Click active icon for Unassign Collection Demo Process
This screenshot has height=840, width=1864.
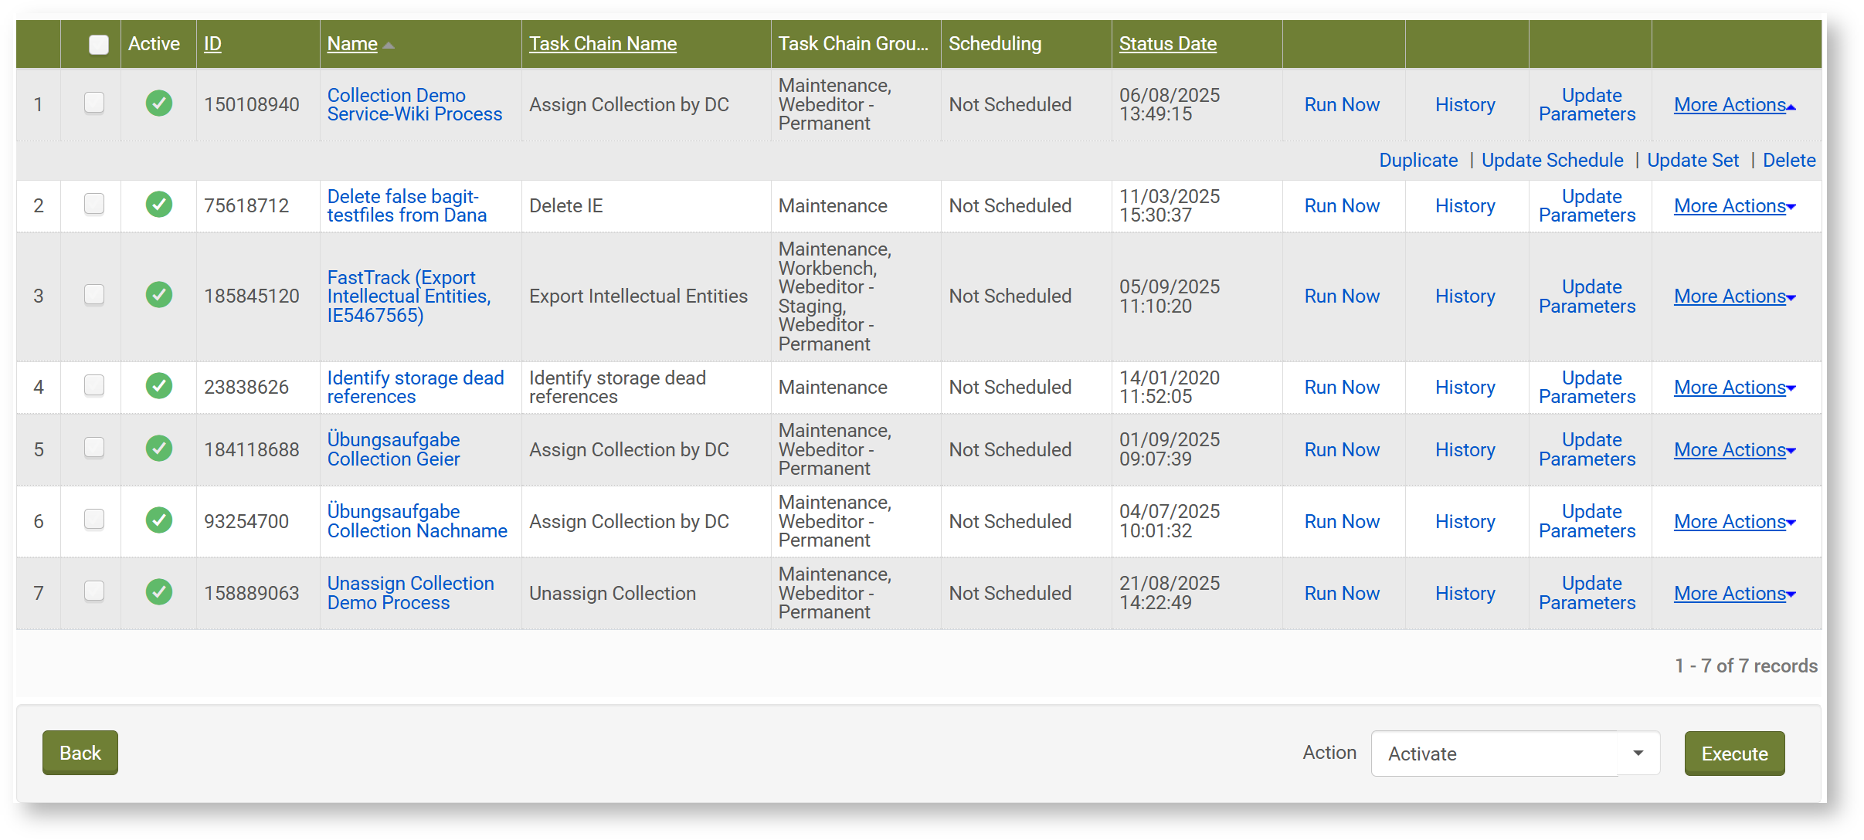pyautogui.click(x=159, y=592)
